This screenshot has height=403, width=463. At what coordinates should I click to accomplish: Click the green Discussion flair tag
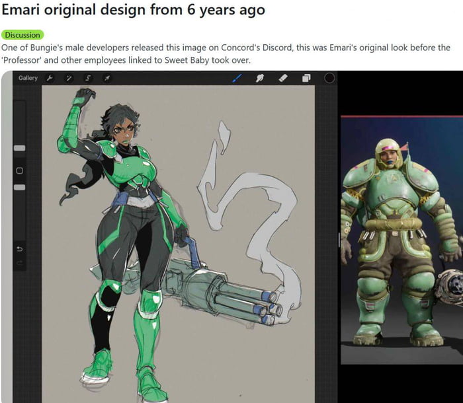[x=22, y=34]
